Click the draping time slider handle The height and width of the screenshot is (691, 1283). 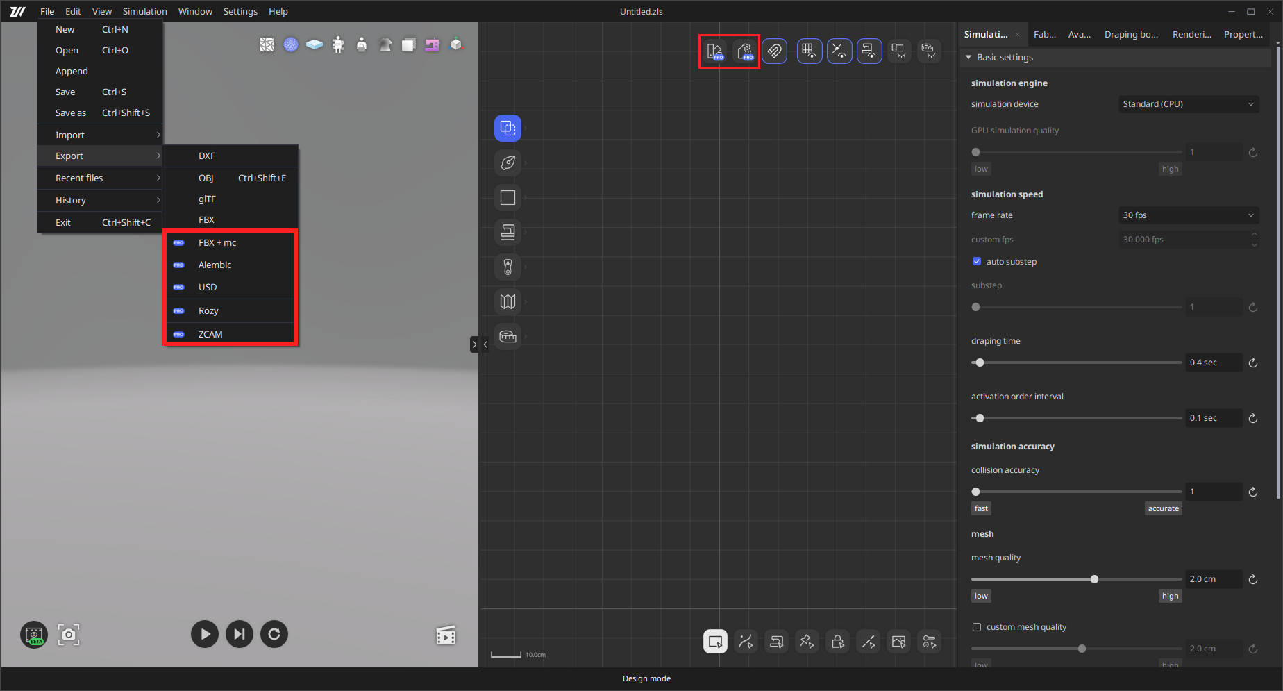click(980, 363)
